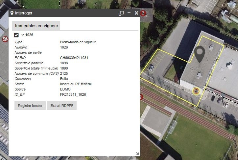Viewport: 238px width, 160px height.
Task: Click the 1026 parcel heading
Action: pos(29,35)
